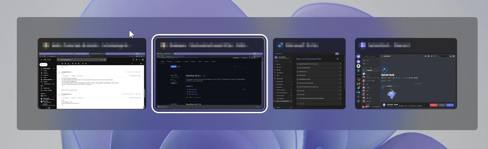
Task: Tick the last task's completion circle in To Do
Action: (x=298, y=98)
